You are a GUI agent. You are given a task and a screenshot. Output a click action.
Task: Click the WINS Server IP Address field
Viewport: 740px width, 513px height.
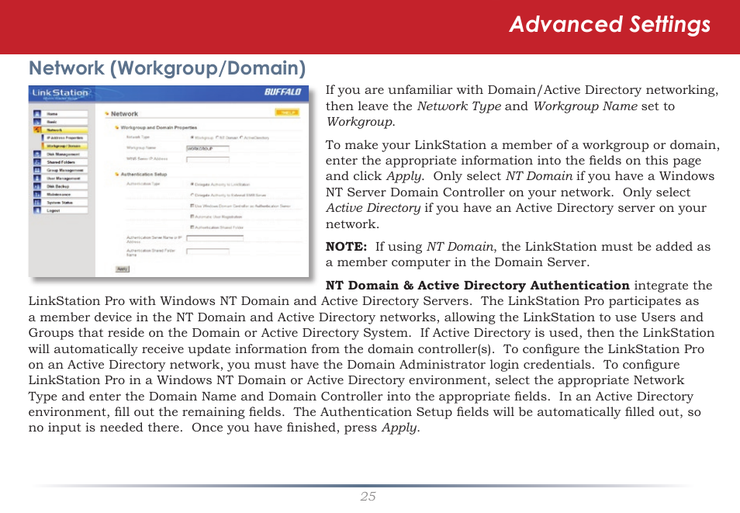point(208,159)
